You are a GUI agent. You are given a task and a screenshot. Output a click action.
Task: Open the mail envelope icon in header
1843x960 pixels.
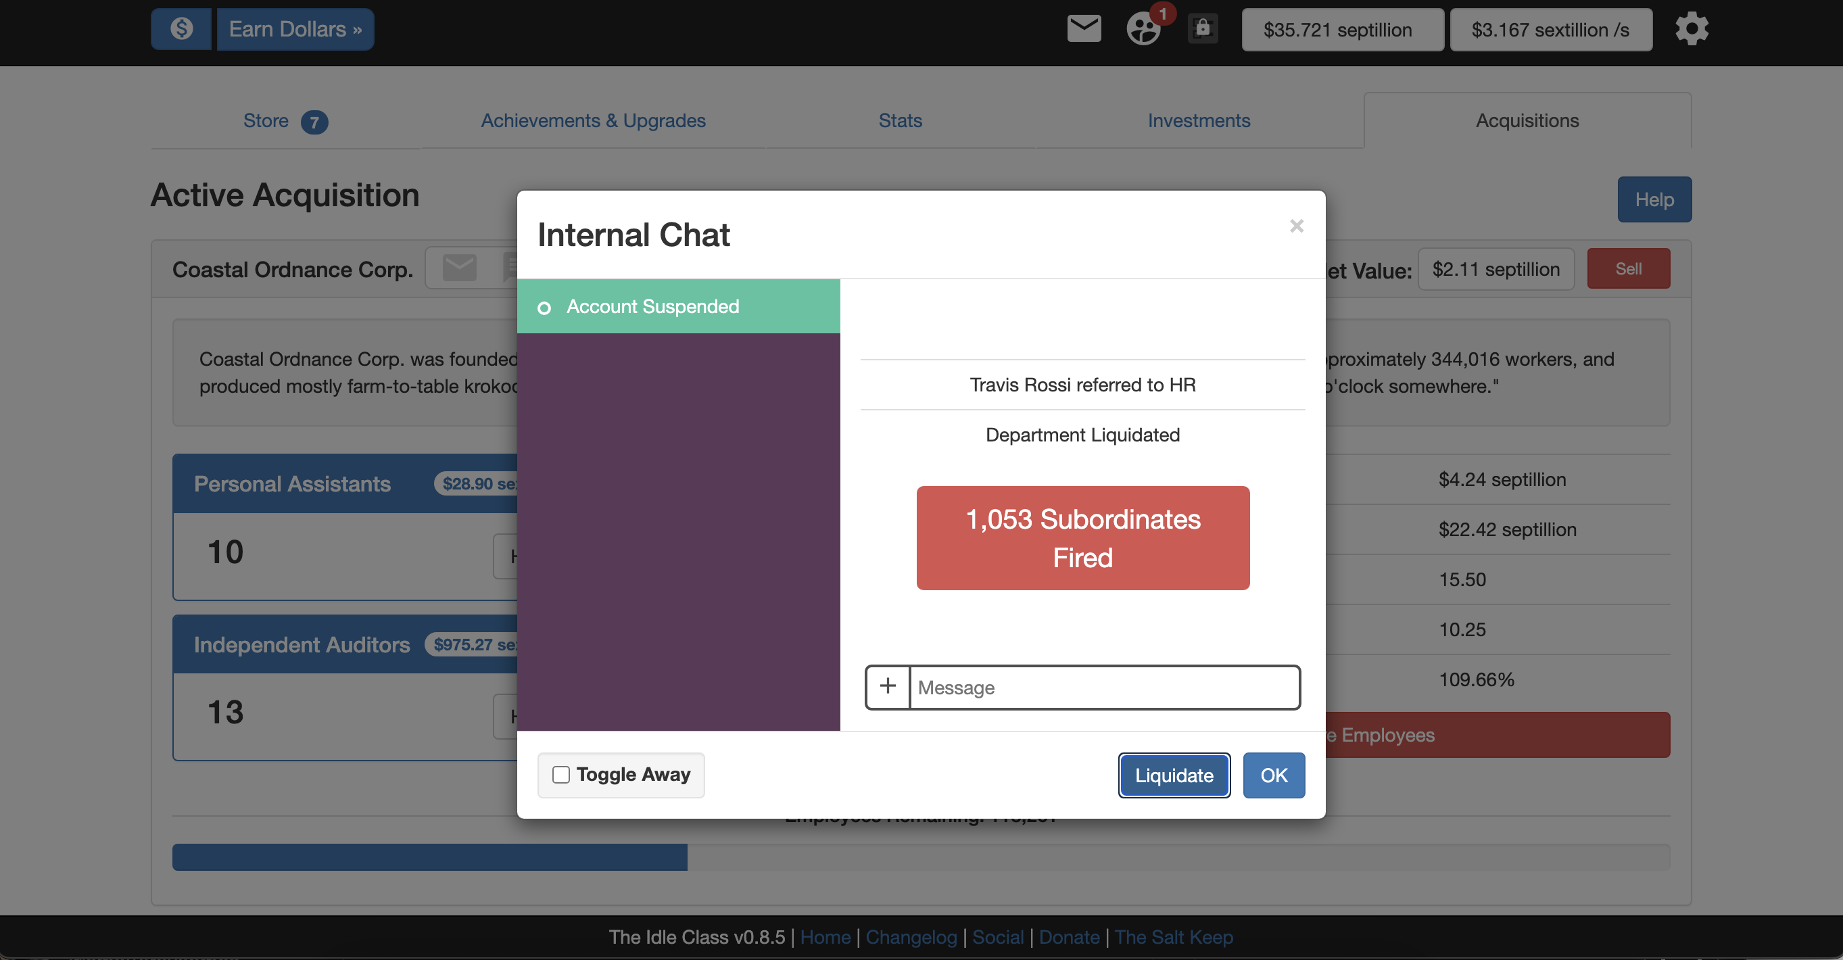pyautogui.click(x=1084, y=29)
